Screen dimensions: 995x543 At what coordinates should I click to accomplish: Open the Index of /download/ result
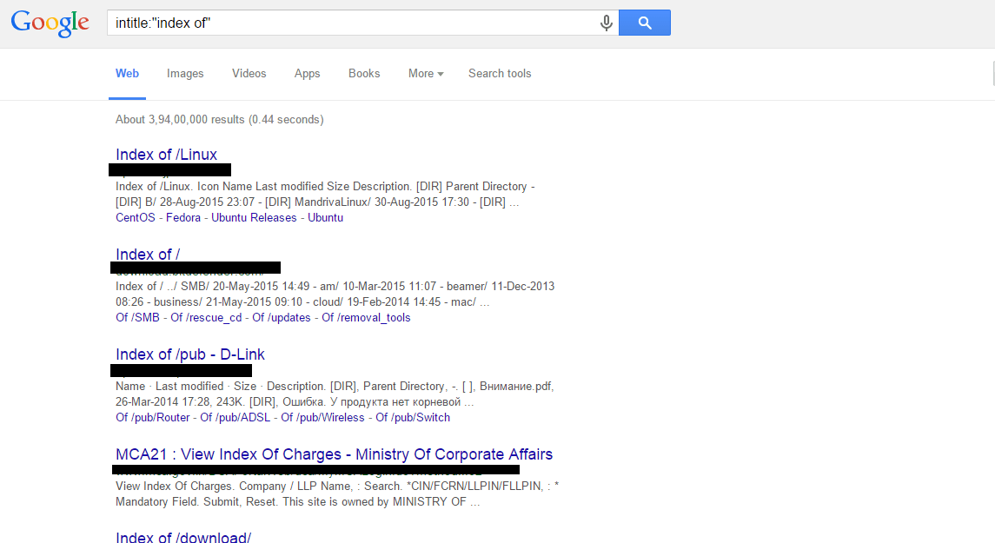[x=183, y=537]
